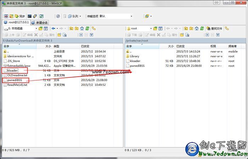The height and width of the screenshot is (159, 248).
Task: Click the 查找文件 find files button
Action: 214,29
